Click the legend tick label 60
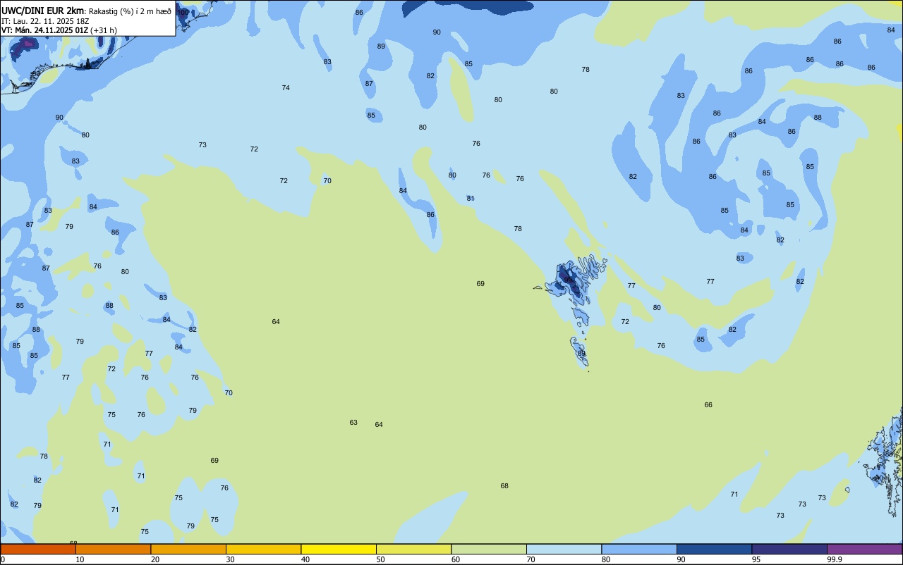The image size is (903, 565). tap(456, 559)
